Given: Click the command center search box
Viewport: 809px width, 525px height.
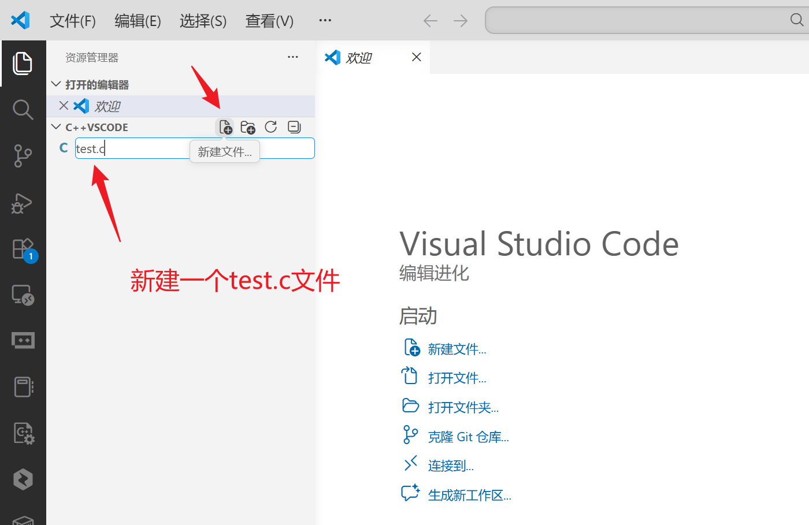Looking at the screenshot, I should [647, 20].
